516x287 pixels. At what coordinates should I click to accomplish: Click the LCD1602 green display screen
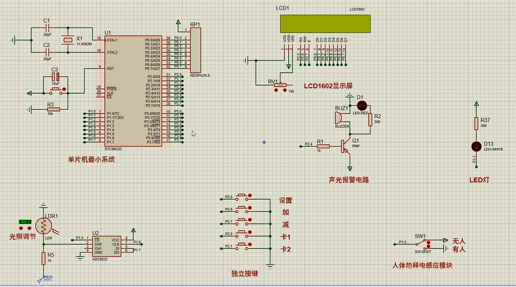tap(325, 23)
